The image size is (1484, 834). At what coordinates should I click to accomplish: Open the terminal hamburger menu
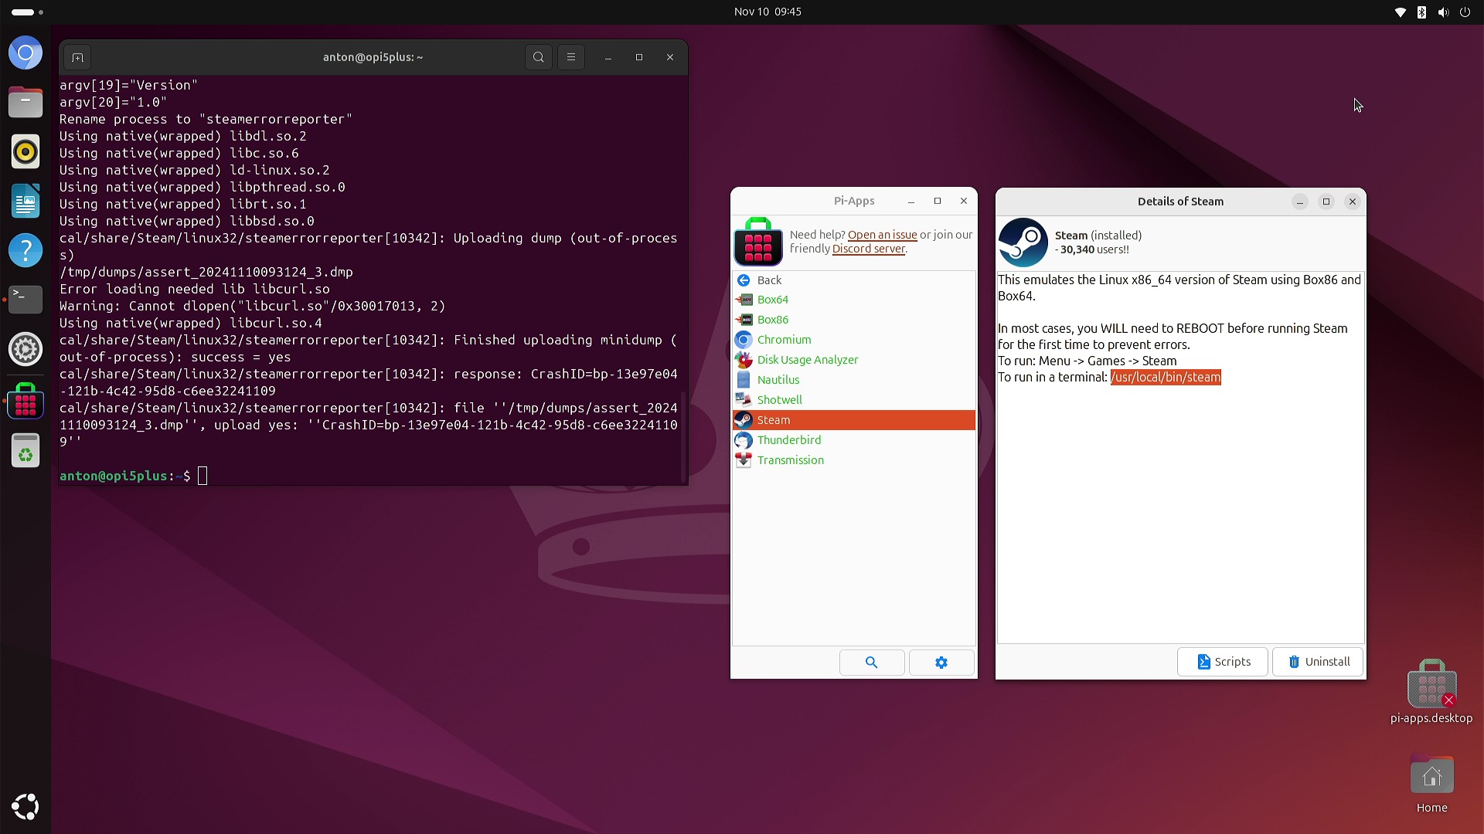click(x=571, y=57)
